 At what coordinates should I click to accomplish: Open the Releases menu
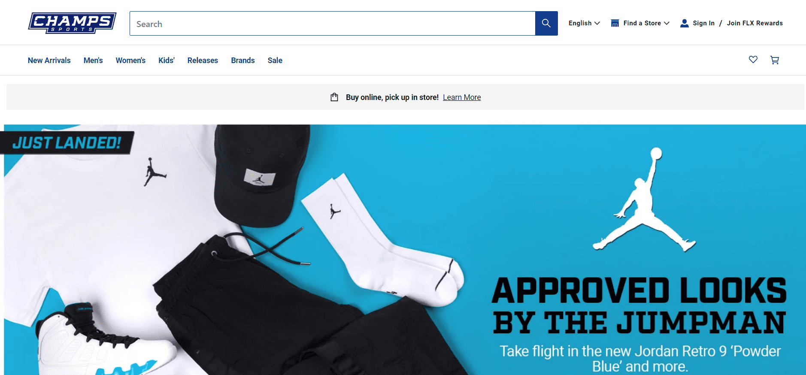[x=203, y=60]
